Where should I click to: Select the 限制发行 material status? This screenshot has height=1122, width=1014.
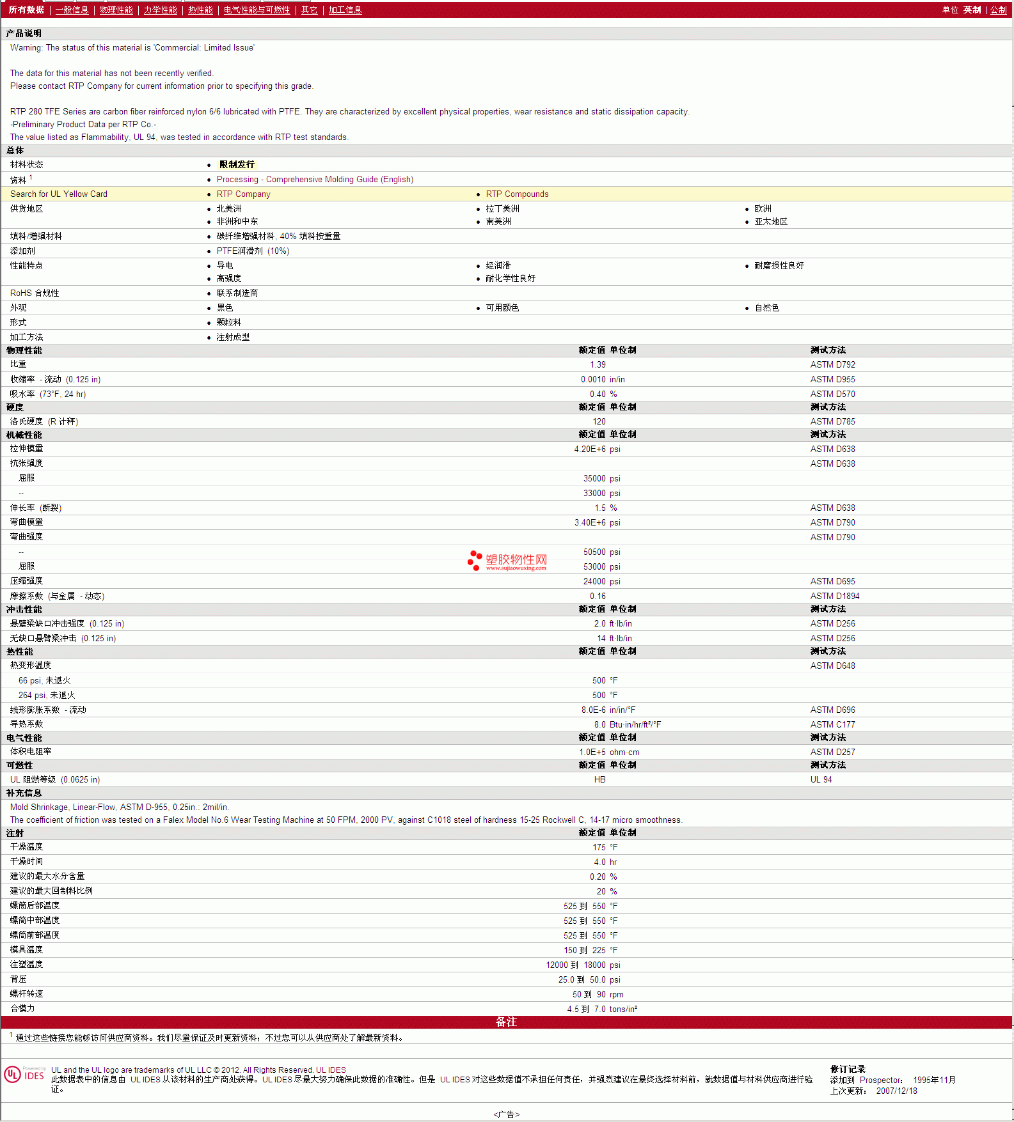237,164
